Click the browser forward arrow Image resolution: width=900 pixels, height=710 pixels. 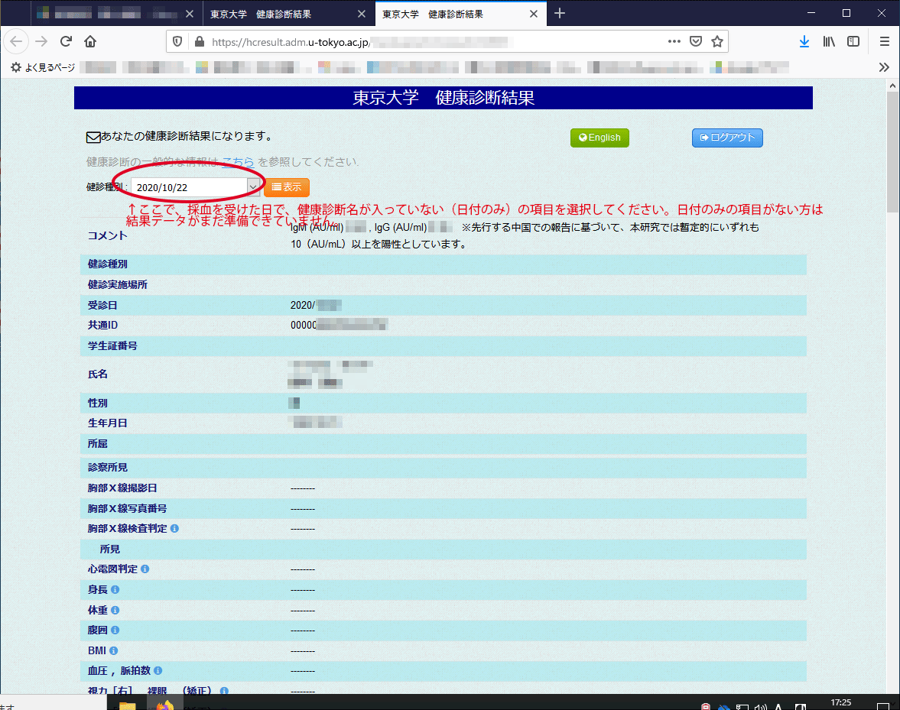tap(41, 41)
